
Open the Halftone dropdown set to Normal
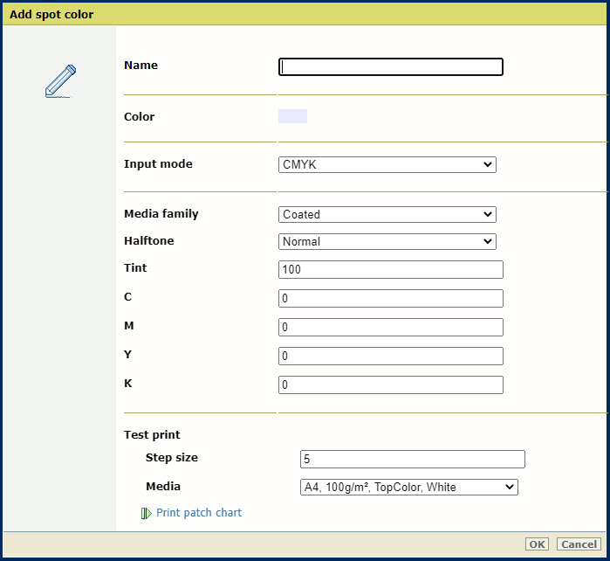(x=387, y=241)
